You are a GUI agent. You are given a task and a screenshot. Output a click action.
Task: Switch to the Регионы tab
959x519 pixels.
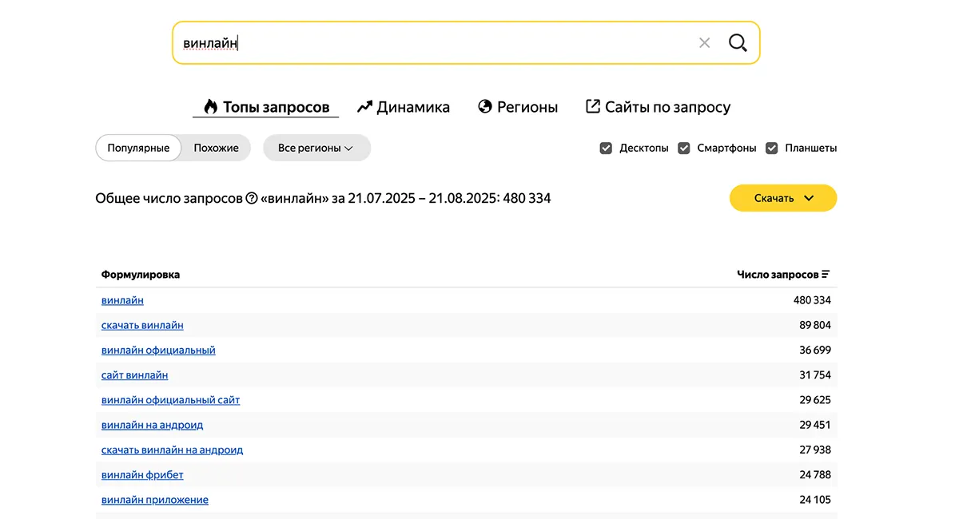click(527, 107)
